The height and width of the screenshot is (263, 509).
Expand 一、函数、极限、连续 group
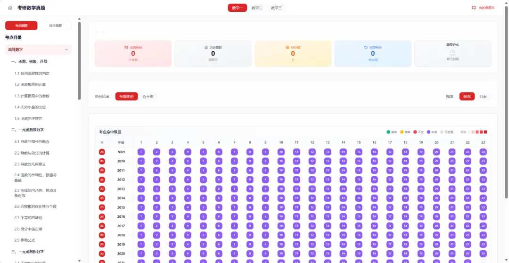(30, 62)
